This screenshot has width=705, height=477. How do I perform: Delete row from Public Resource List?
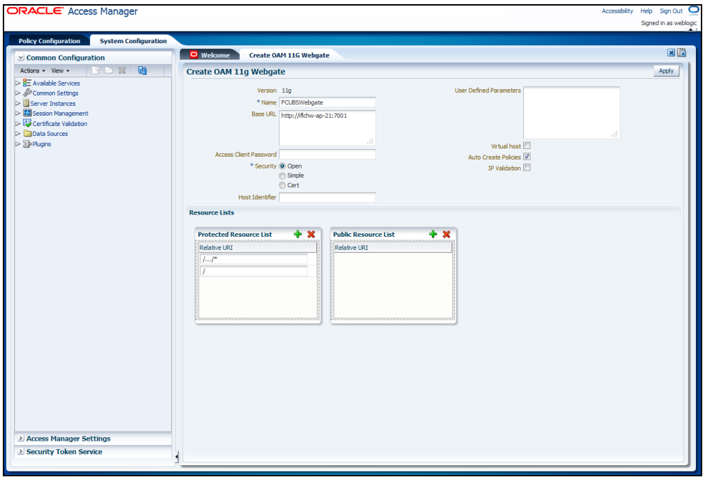click(447, 234)
